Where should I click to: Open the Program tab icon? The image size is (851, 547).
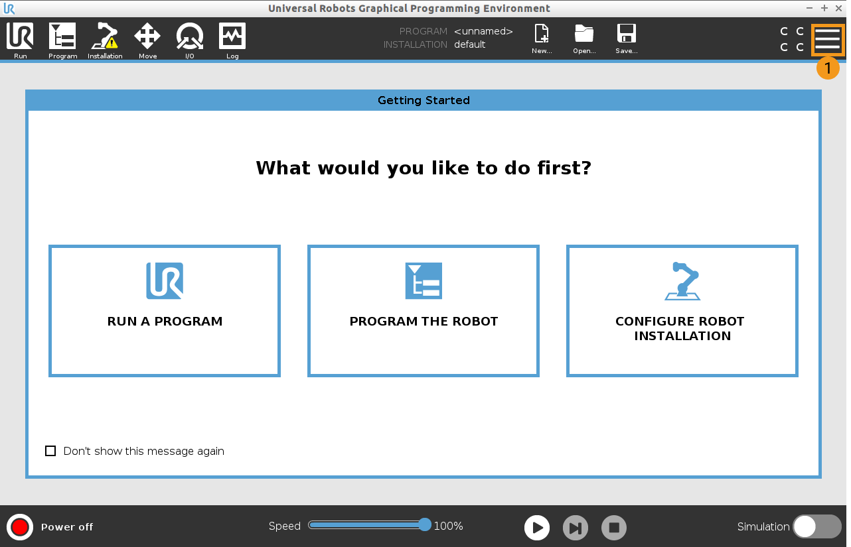click(x=62, y=37)
